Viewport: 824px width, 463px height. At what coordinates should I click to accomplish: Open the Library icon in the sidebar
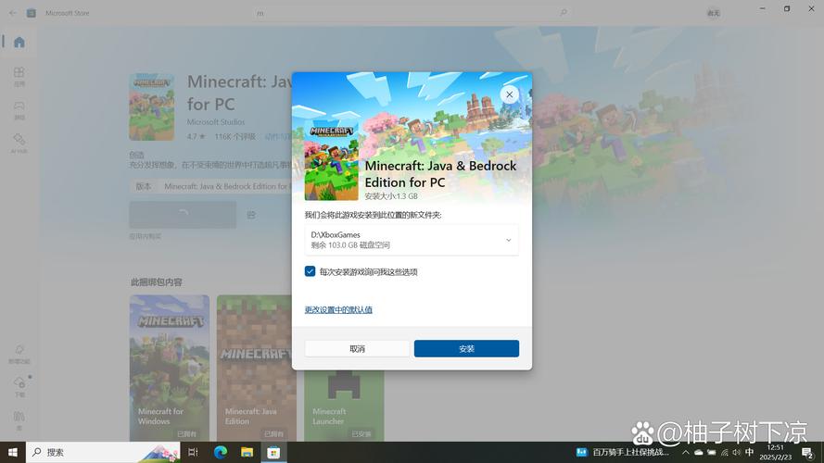pos(19,420)
